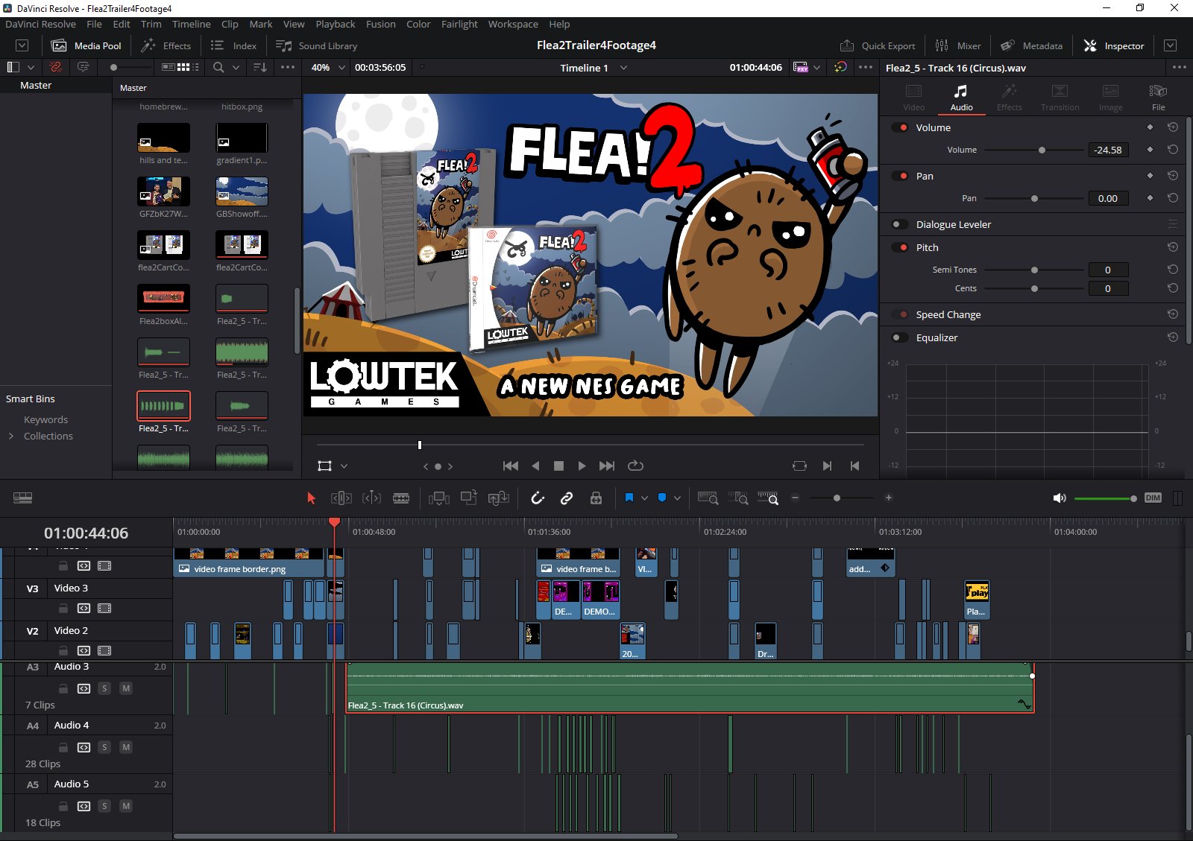
Task: Stop playback
Action: click(558, 466)
